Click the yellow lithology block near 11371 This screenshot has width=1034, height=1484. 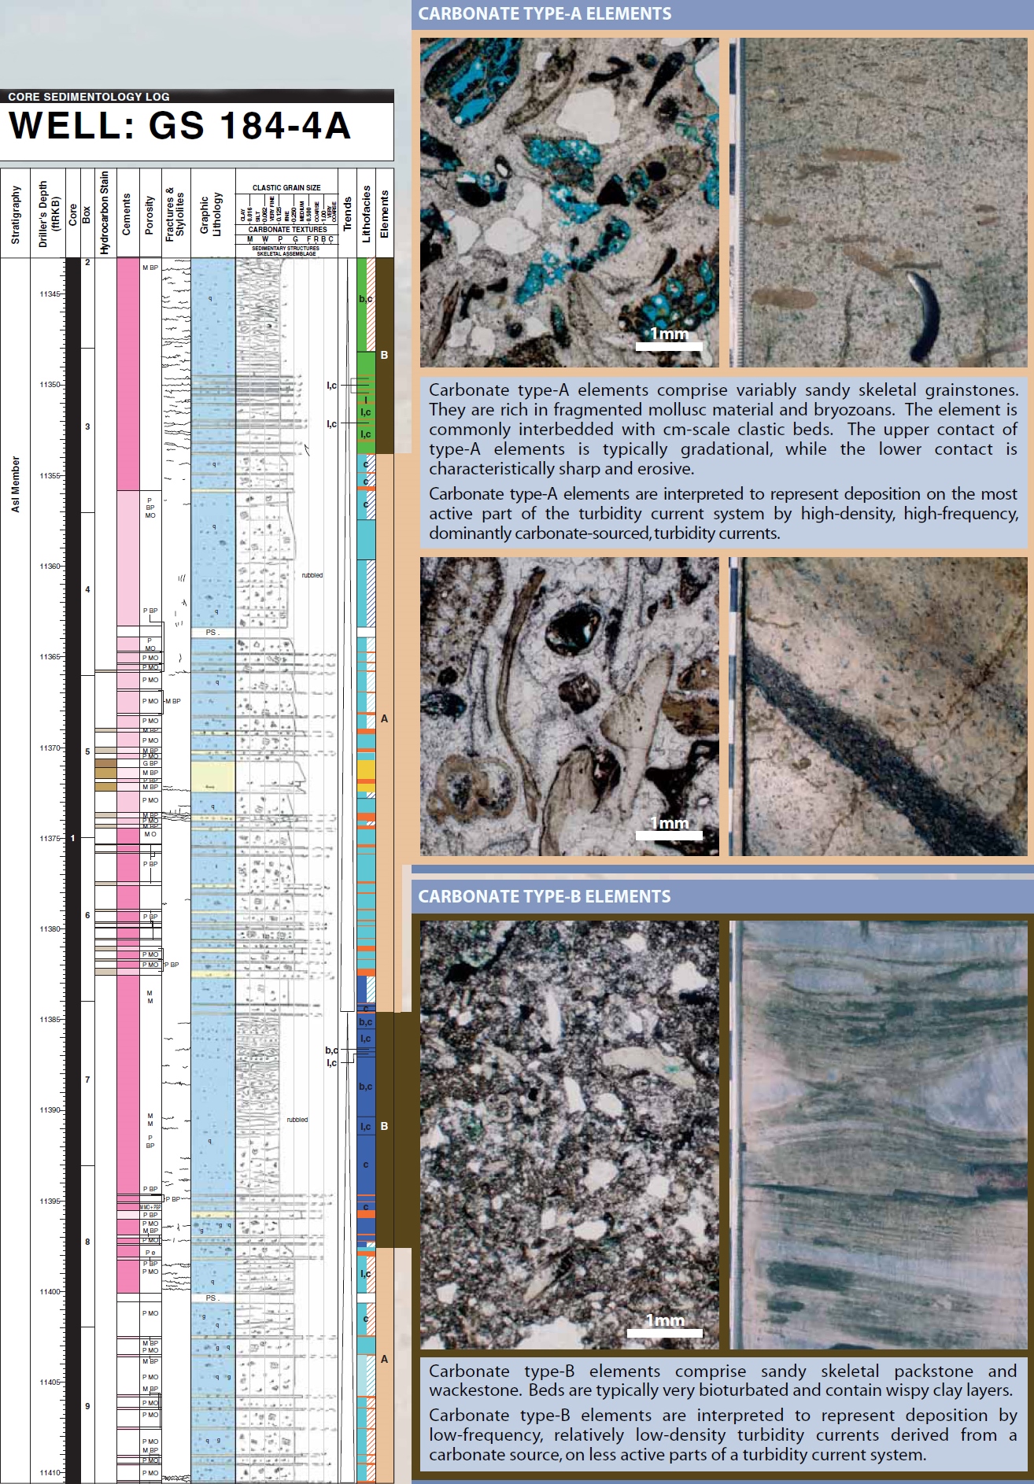click(x=212, y=777)
